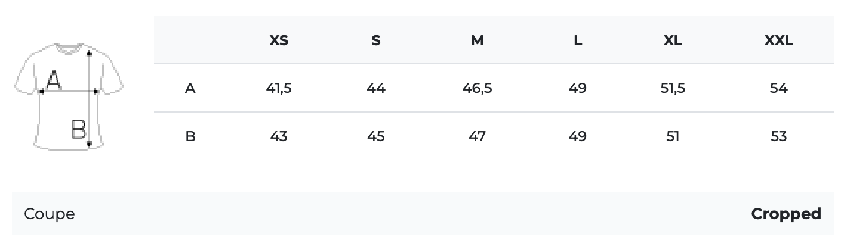This screenshot has height=237, width=844.
Task: Click the T-shirt measurement diagram
Action: (x=69, y=96)
